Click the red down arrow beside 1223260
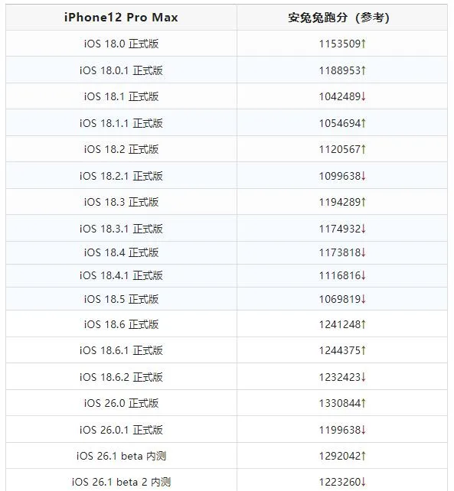 coord(364,482)
